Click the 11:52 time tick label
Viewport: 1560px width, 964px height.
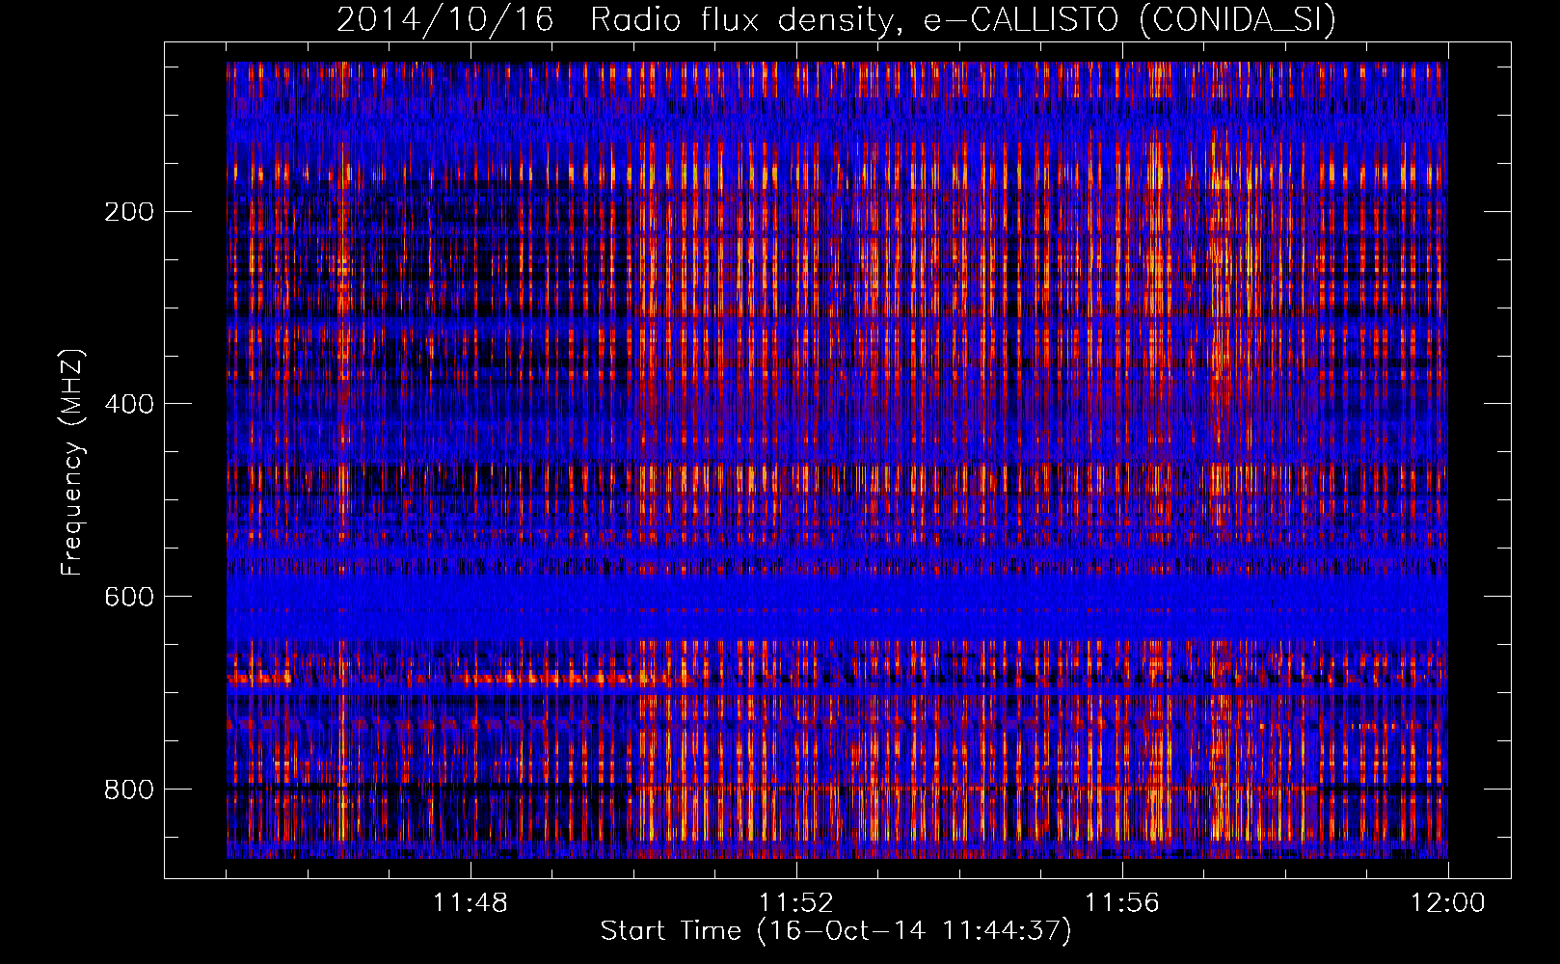click(x=796, y=903)
